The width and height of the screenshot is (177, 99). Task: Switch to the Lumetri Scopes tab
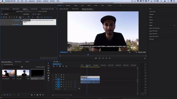click(34, 9)
